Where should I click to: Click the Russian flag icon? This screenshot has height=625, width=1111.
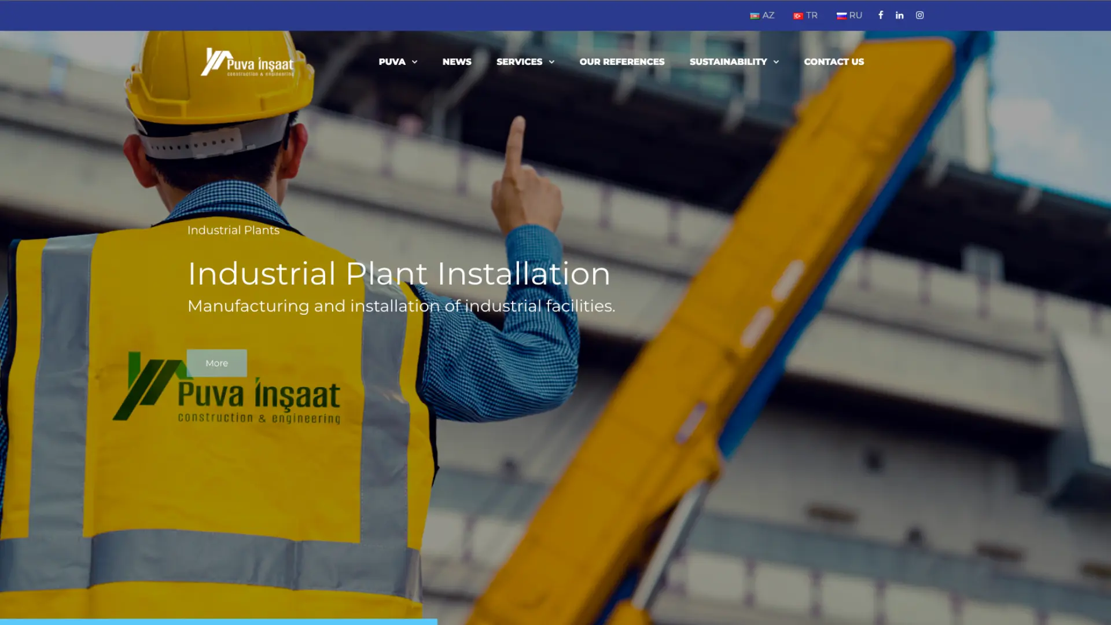point(841,16)
